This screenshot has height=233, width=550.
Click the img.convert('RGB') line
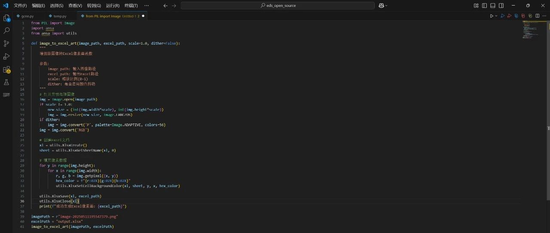[64, 130]
